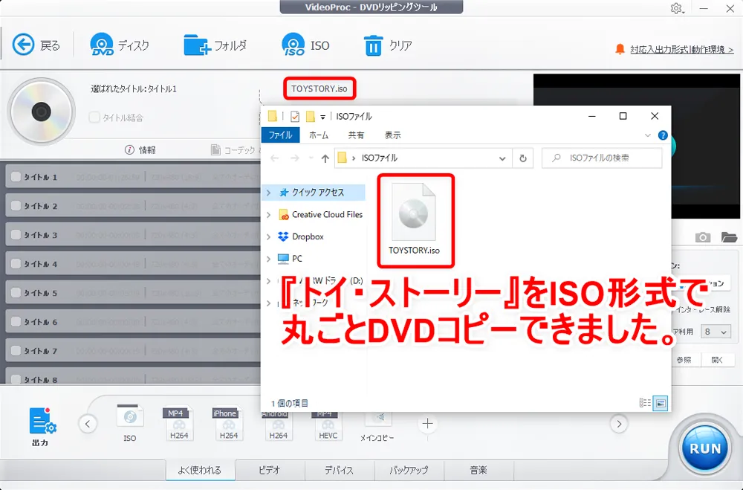Image resolution: width=743 pixels, height=490 pixels.
Task: Choose the Android H264 output profile
Action: coord(278,426)
